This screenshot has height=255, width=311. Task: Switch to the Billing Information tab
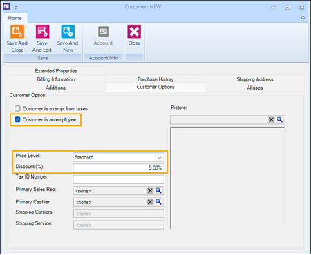(x=56, y=79)
